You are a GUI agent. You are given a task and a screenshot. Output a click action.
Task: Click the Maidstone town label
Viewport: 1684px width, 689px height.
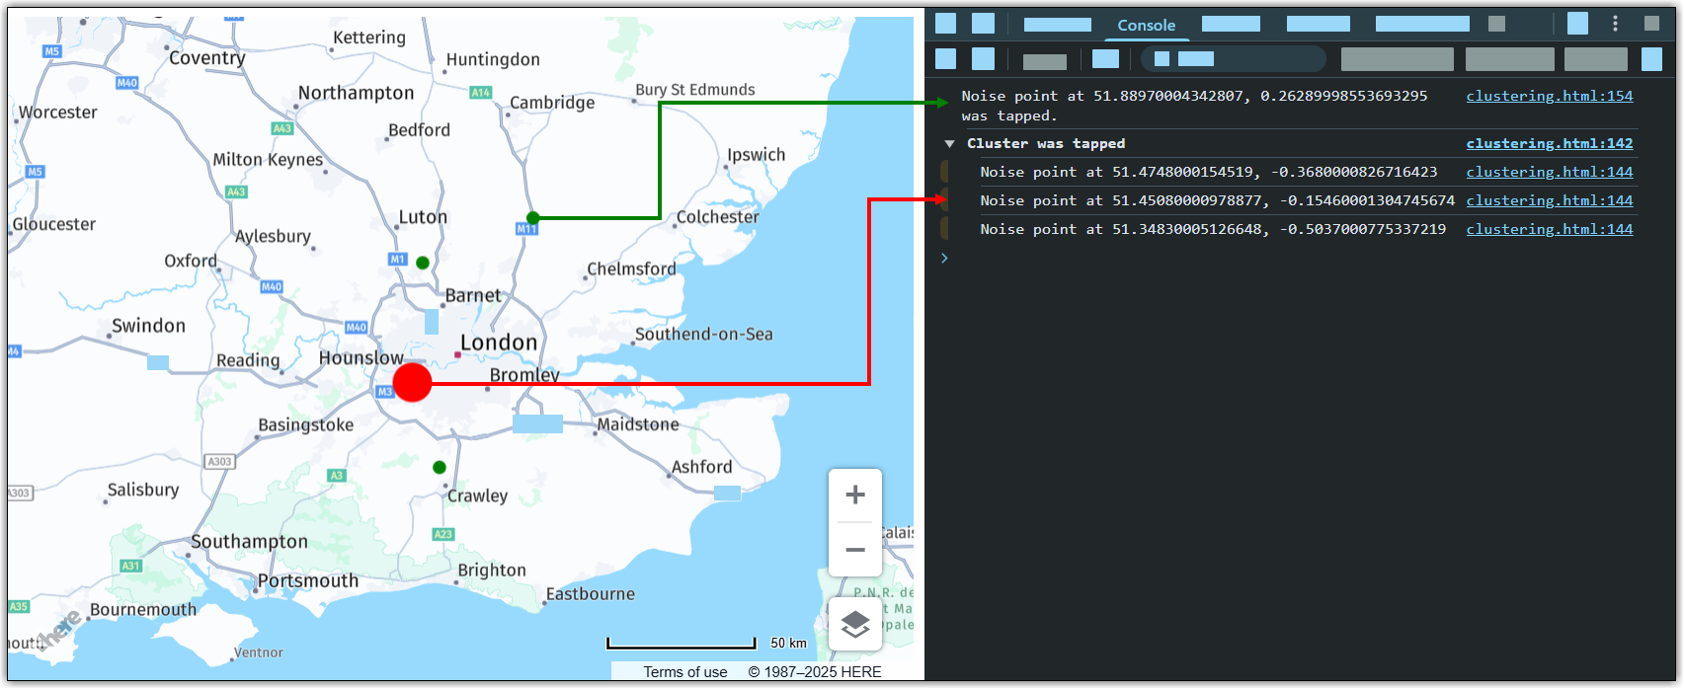pos(638,424)
